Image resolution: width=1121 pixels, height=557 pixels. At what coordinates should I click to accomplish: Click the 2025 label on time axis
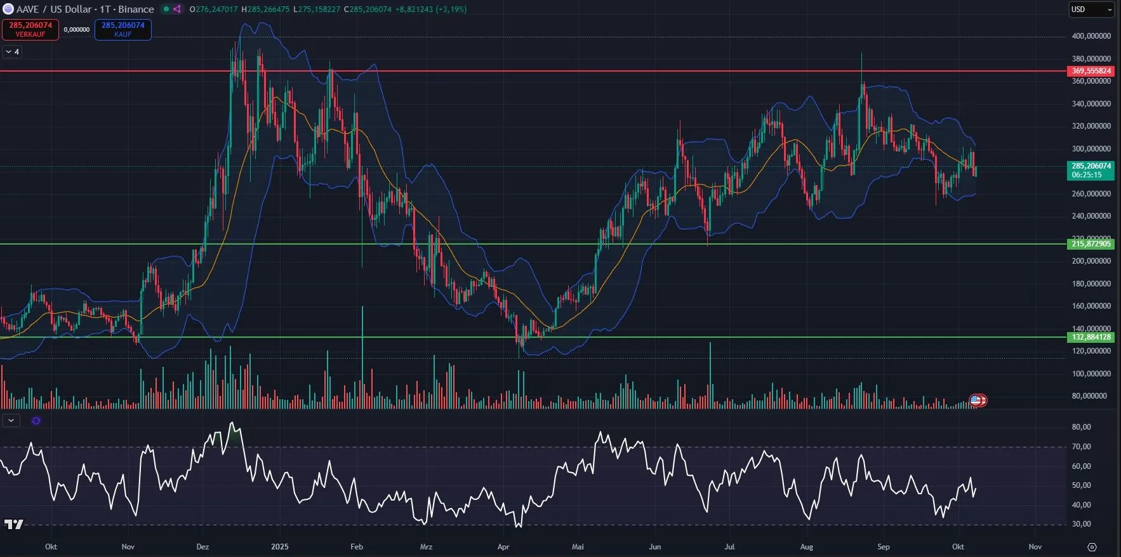point(279,547)
